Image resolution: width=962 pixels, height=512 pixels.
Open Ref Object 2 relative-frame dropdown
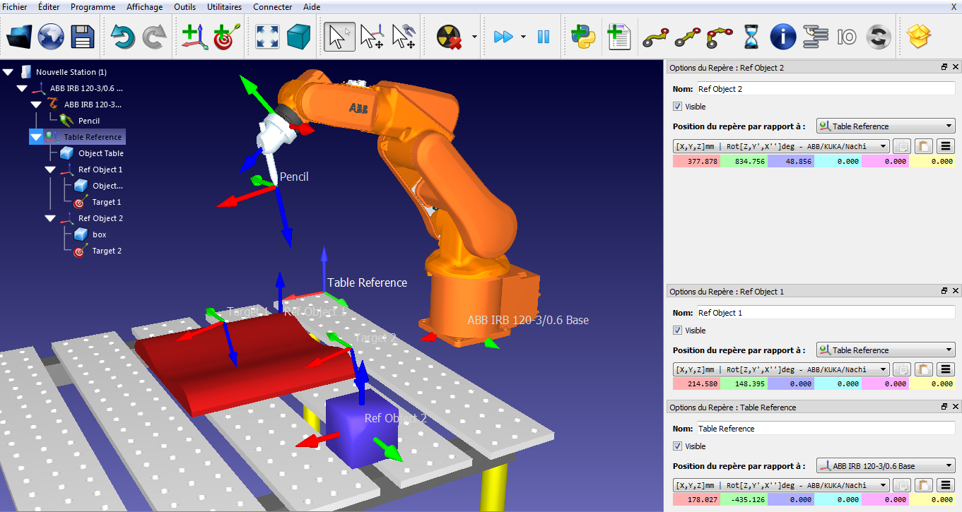[x=886, y=126]
